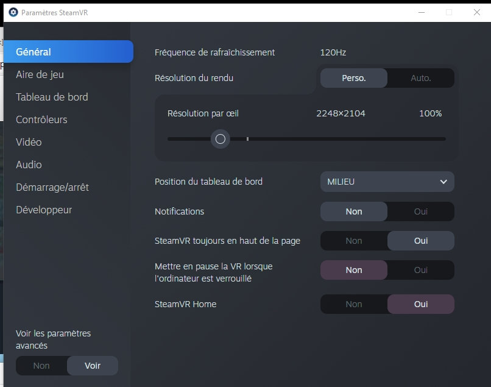Click the default tick mark on resolution slider

(247, 138)
